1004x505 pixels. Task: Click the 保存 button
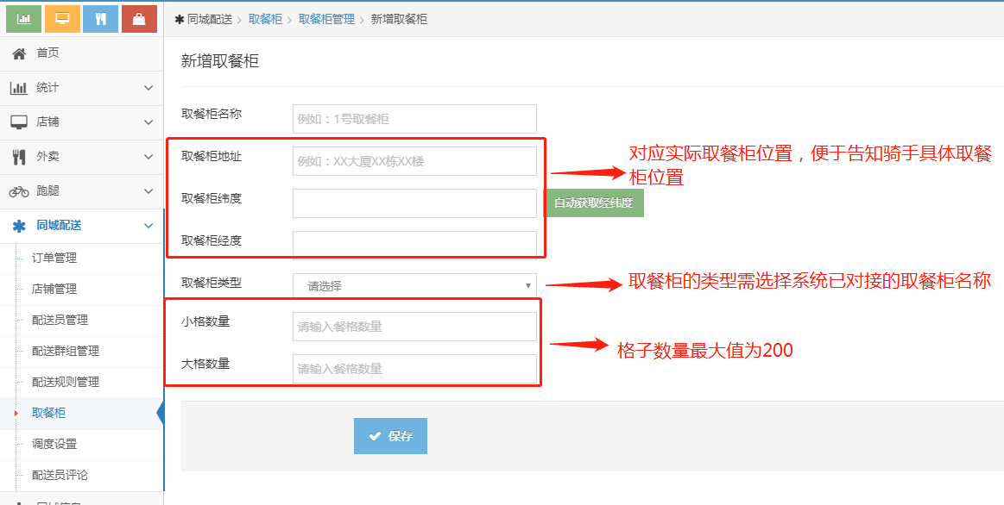coord(390,436)
